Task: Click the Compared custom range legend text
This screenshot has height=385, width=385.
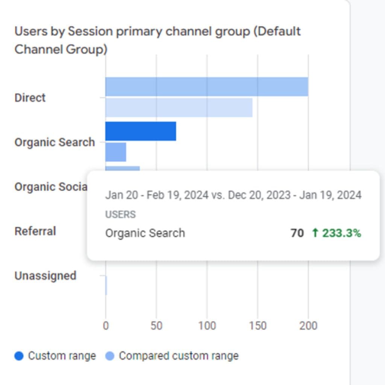Action: [x=179, y=356]
